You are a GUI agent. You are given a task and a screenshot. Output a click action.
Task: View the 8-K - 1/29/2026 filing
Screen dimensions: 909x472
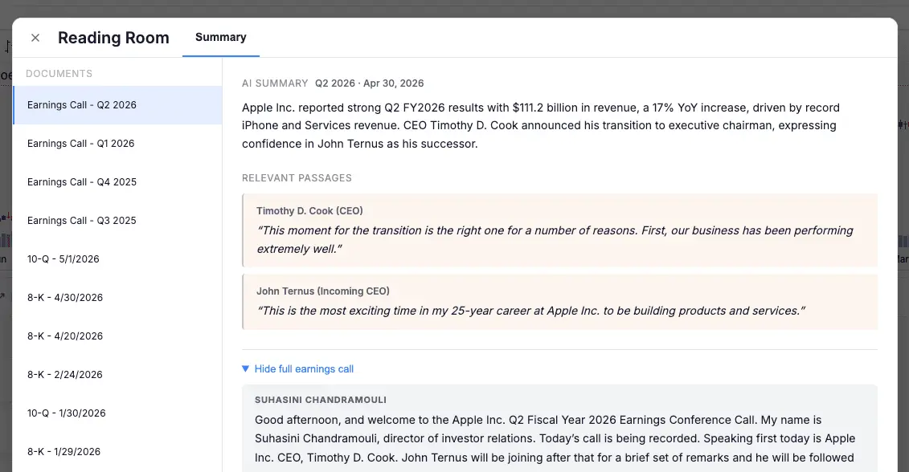tap(117, 452)
